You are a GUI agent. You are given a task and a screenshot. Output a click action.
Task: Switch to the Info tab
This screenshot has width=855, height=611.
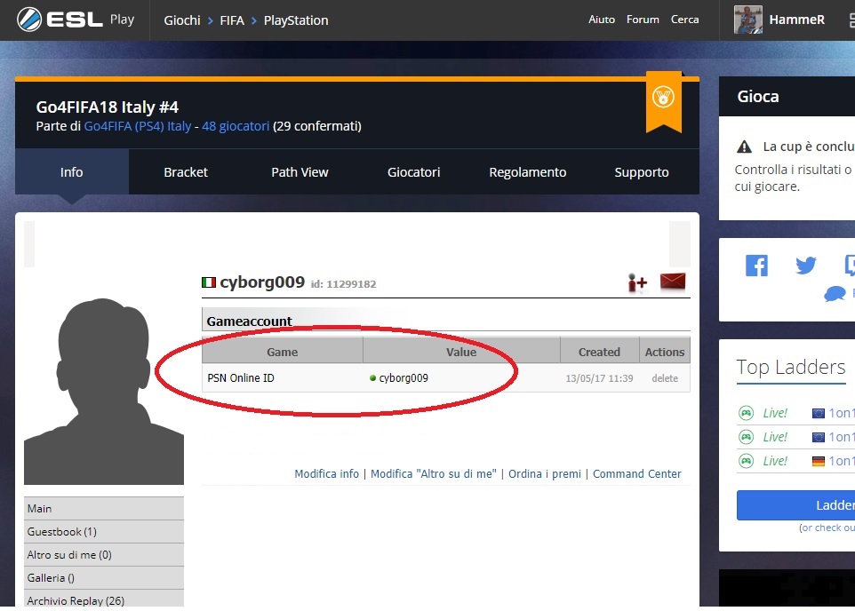71,172
